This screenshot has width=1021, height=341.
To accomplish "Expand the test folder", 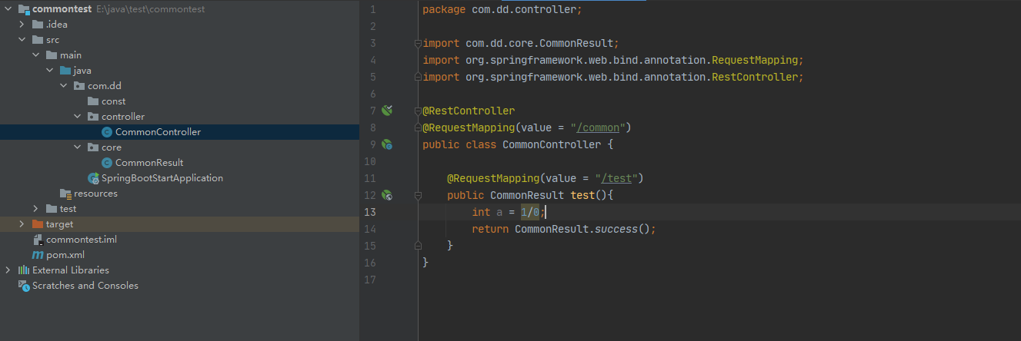I will (36, 209).
